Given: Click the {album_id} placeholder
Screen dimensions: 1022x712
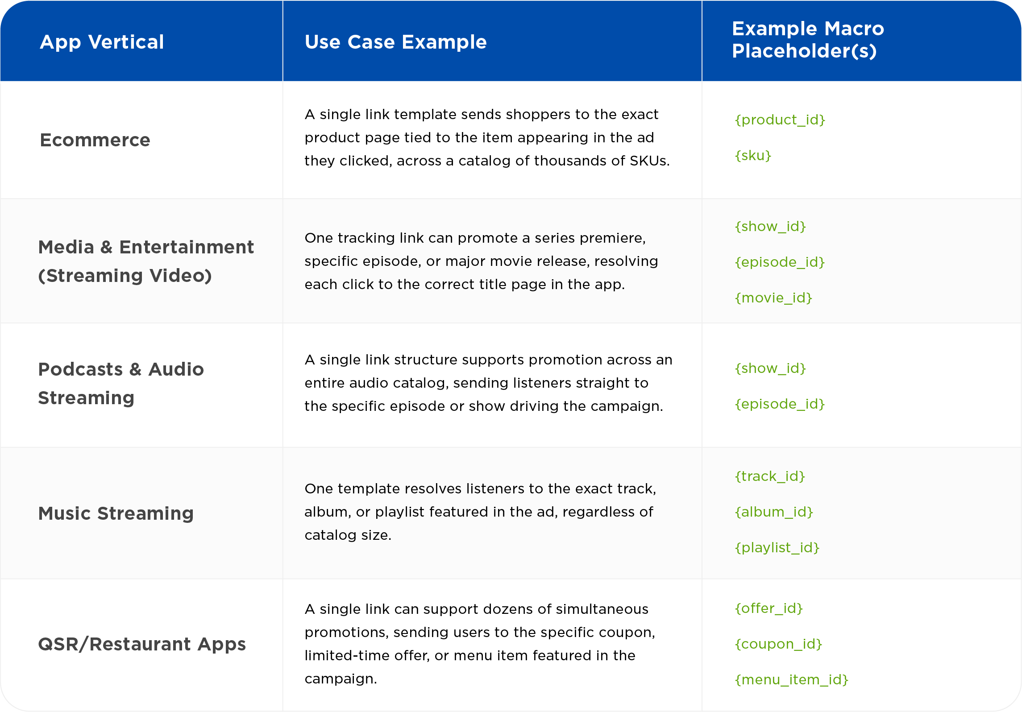Looking at the screenshot, I should pyautogui.click(x=774, y=512).
